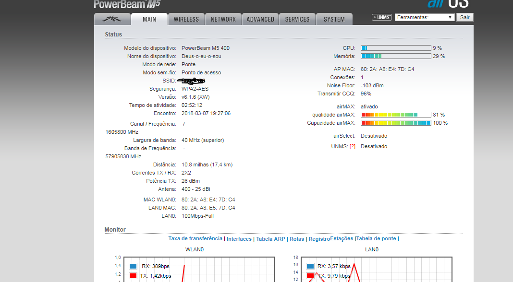Select the v6.1.6 (XW) version text
Screen dimensions: 513x282
pos(195,97)
